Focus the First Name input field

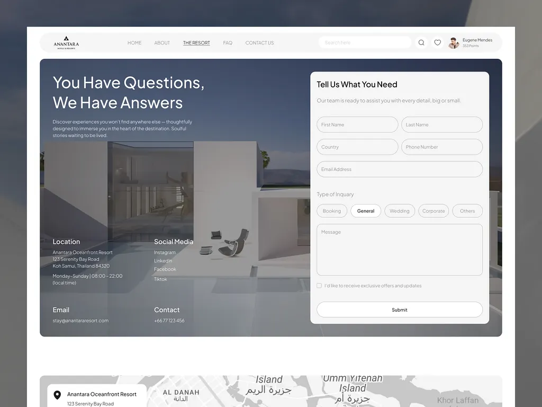(x=357, y=125)
